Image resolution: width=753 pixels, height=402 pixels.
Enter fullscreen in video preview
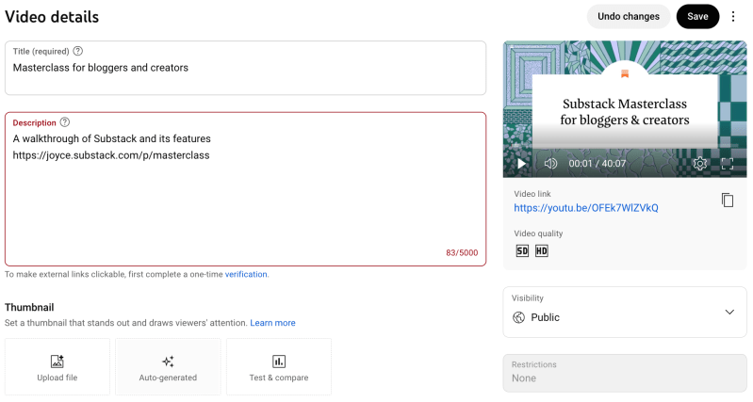pyautogui.click(x=727, y=164)
